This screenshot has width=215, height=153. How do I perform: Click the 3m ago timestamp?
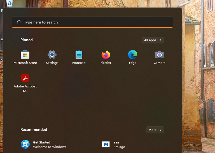119,147
